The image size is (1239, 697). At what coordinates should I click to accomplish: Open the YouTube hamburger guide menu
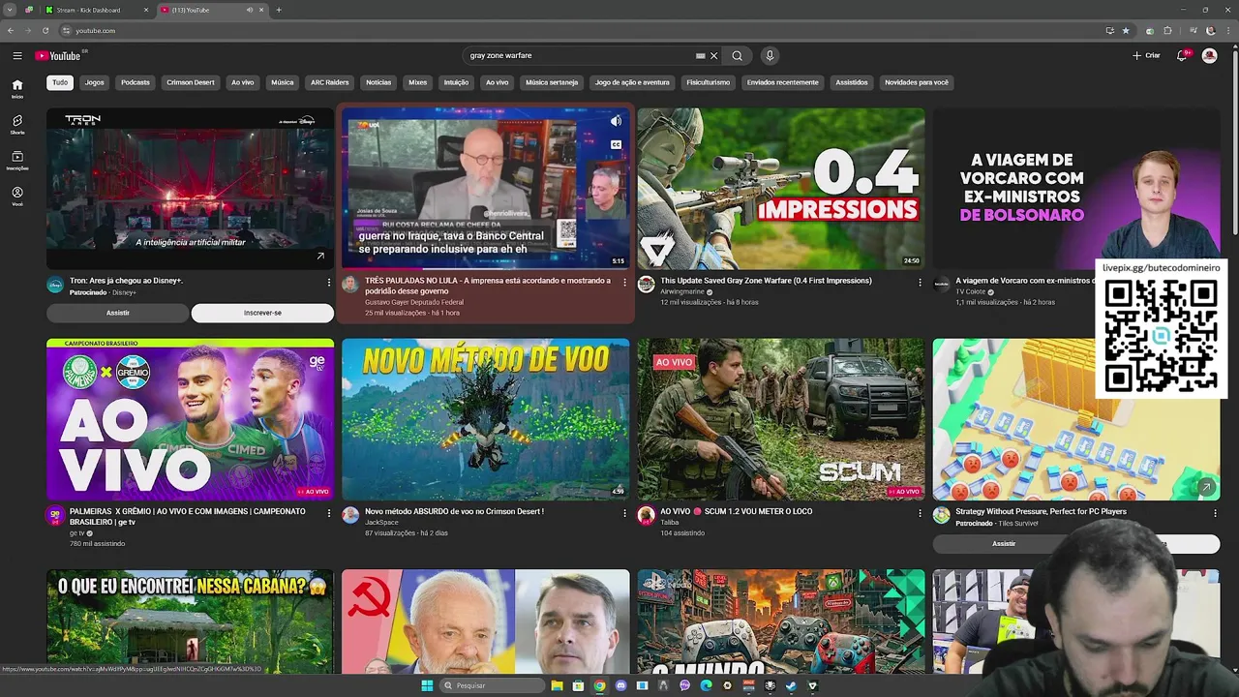(x=17, y=56)
